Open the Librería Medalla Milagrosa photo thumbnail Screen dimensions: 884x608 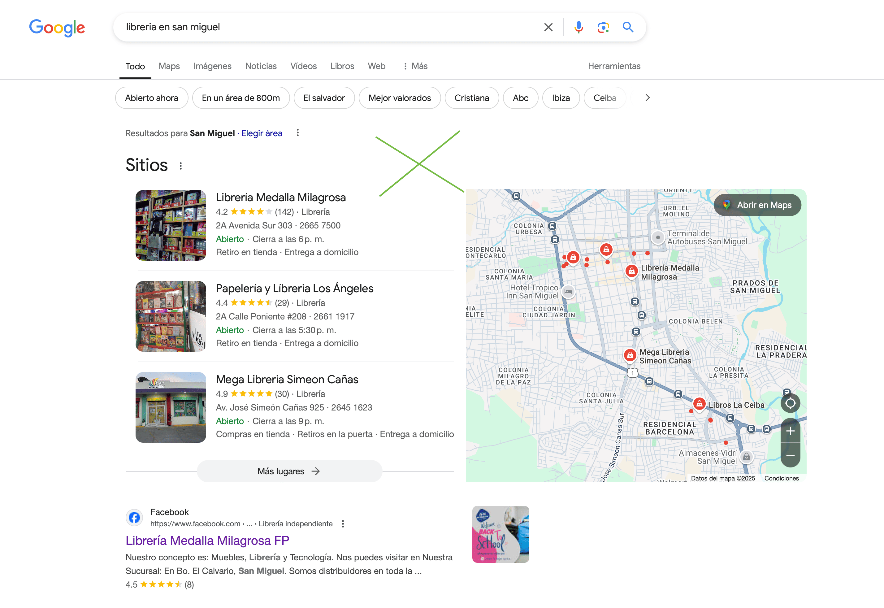pos(171,225)
